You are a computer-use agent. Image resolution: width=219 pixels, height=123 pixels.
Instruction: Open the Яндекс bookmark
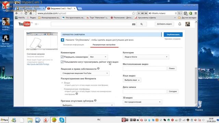click(x=31, y=18)
